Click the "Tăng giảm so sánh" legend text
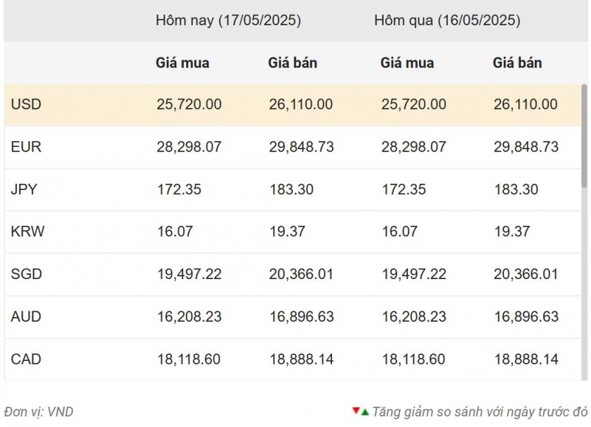 pyautogui.click(x=479, y=412)
